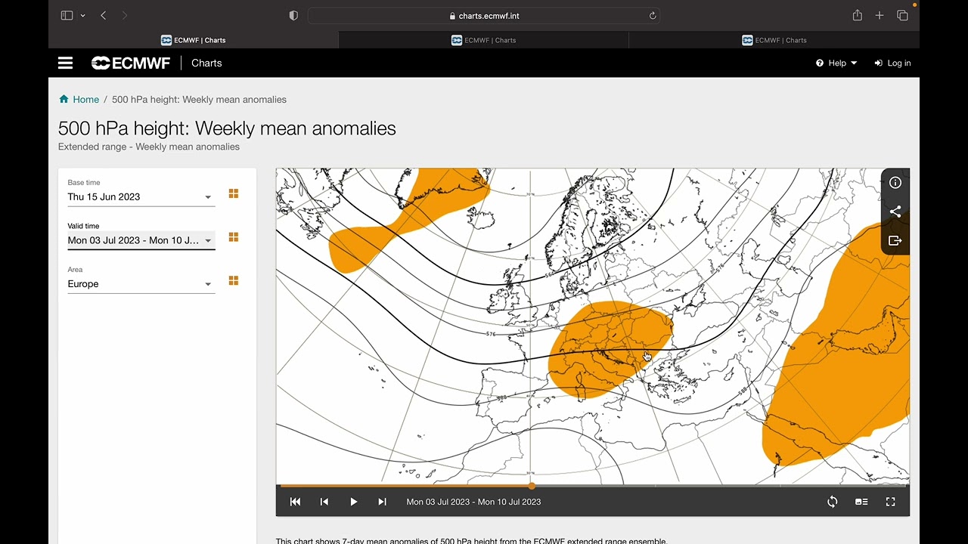The width and height of the screenshot is (968, 544).
Task: Open the ECMWF hamburger menu
Action: coord(66,63)
